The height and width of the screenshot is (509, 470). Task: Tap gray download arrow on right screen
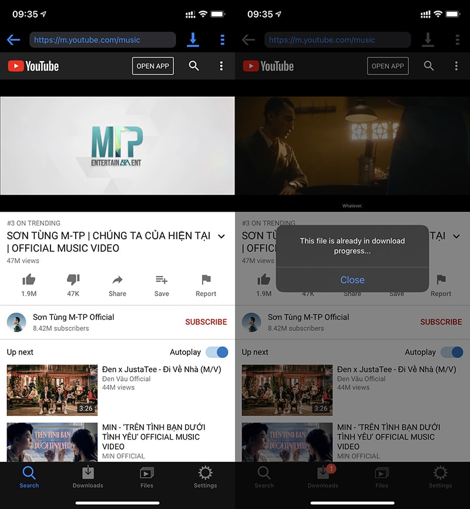(428, 39)
